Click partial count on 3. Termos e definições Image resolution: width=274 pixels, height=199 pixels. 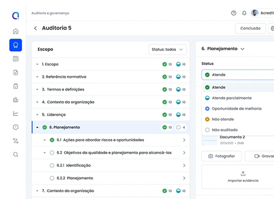(x=181, y=89)
